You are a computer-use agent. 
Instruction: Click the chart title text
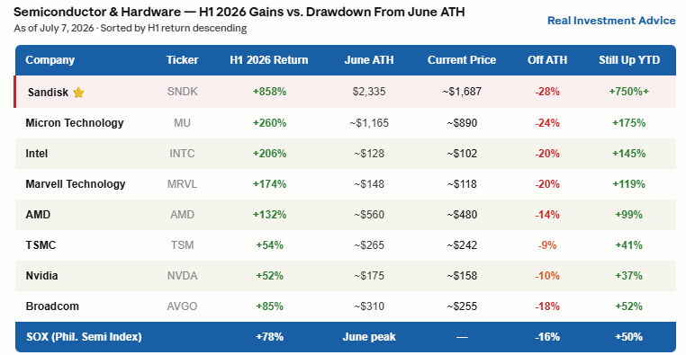tap(239, 12)
